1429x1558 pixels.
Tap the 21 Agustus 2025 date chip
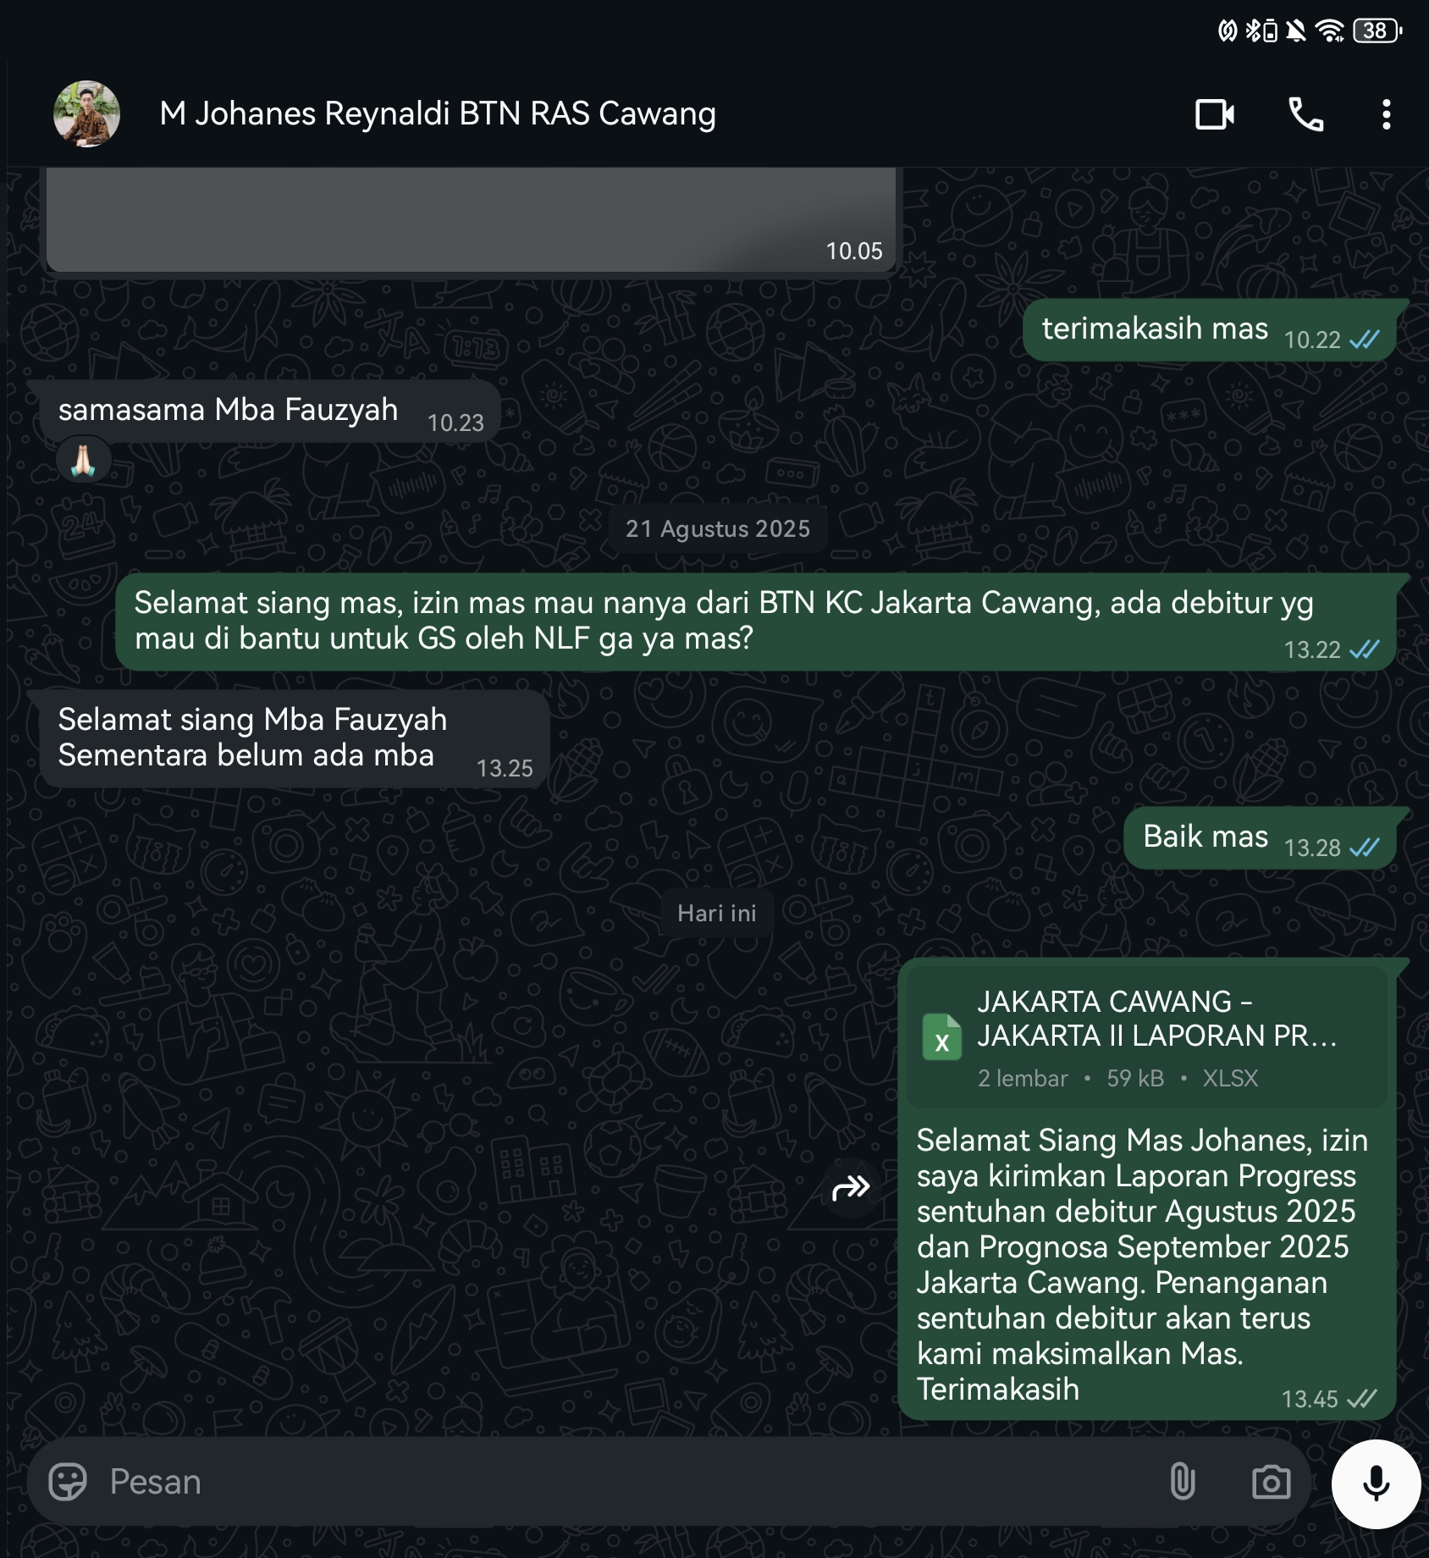click(x=717, y=528)
